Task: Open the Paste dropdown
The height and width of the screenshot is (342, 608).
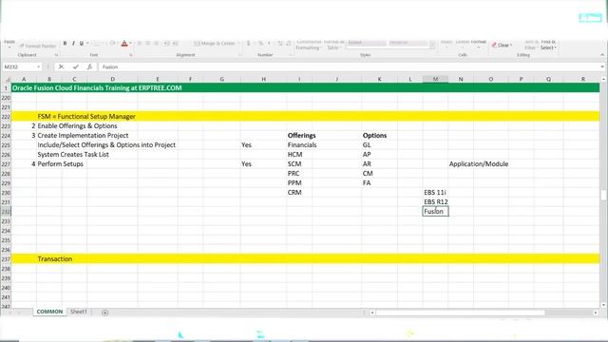Action: 9,46
